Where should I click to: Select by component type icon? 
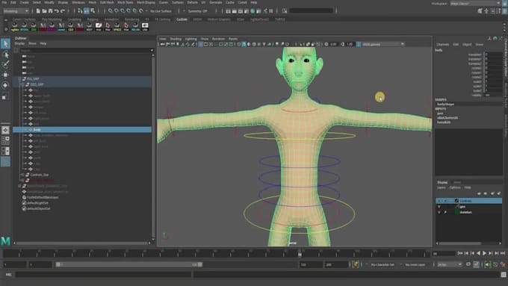[93, 11]
